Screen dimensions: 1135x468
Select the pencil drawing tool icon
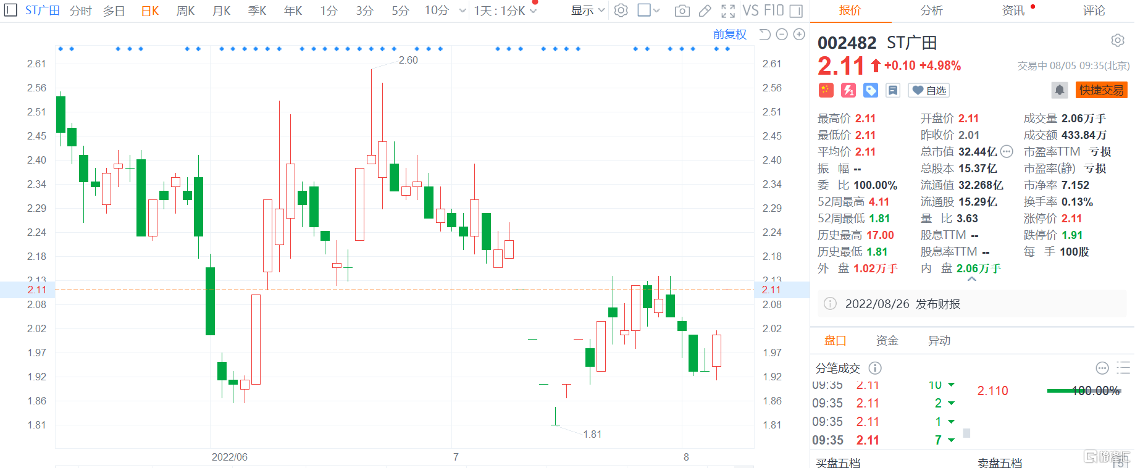705,10
